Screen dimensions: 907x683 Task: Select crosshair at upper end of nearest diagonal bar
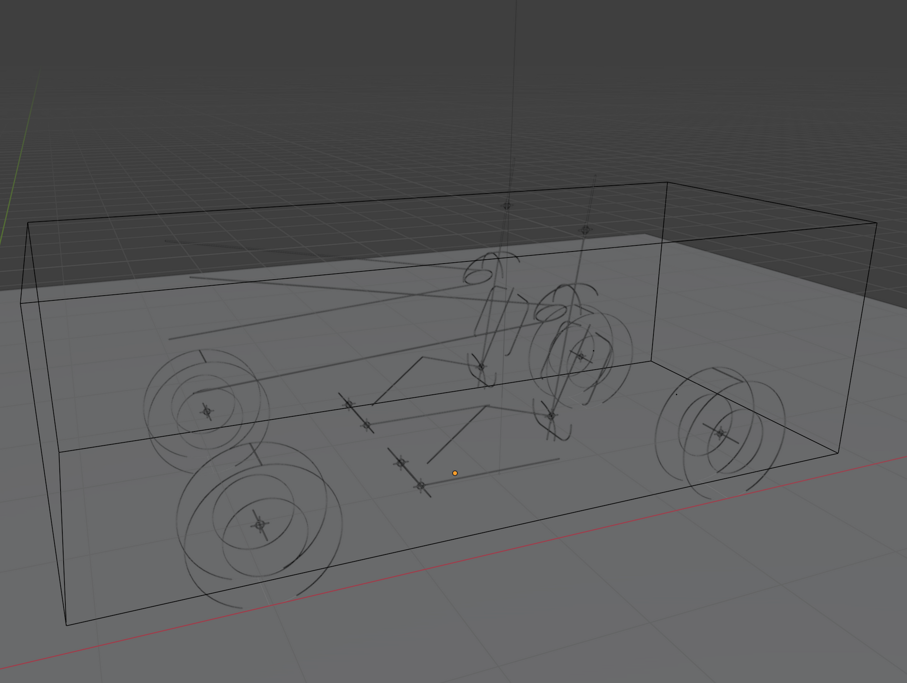[401, 462]
